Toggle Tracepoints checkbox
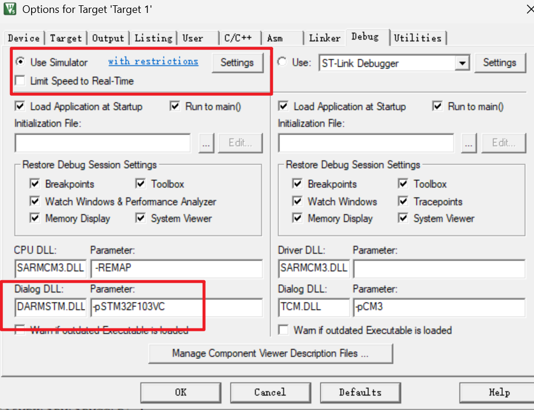Screen dimensions: 534x410 [x=403, y=201]
